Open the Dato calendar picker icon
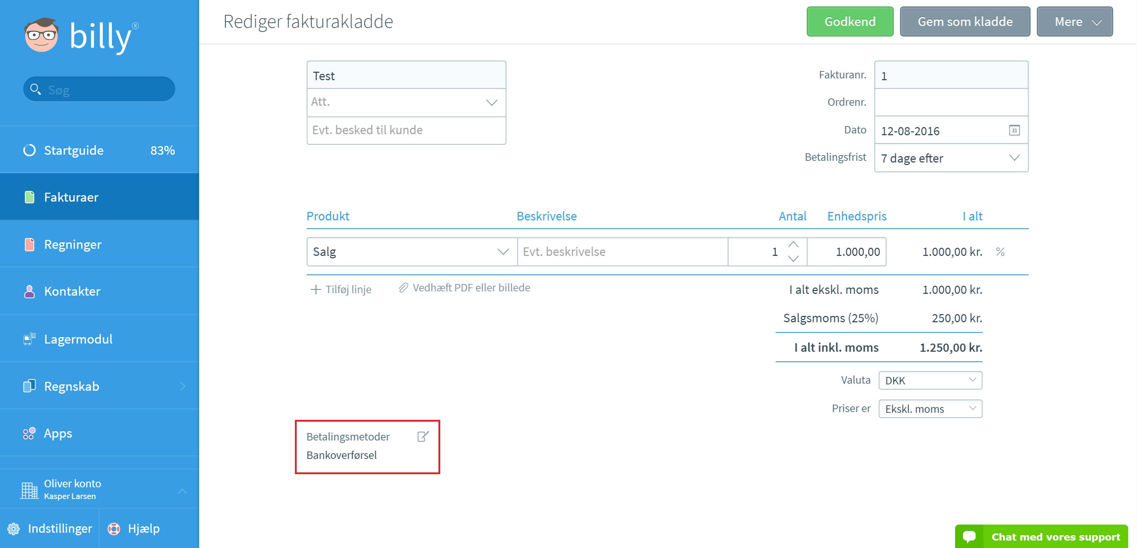1137x548 pixels. (x=1014, y=131)
